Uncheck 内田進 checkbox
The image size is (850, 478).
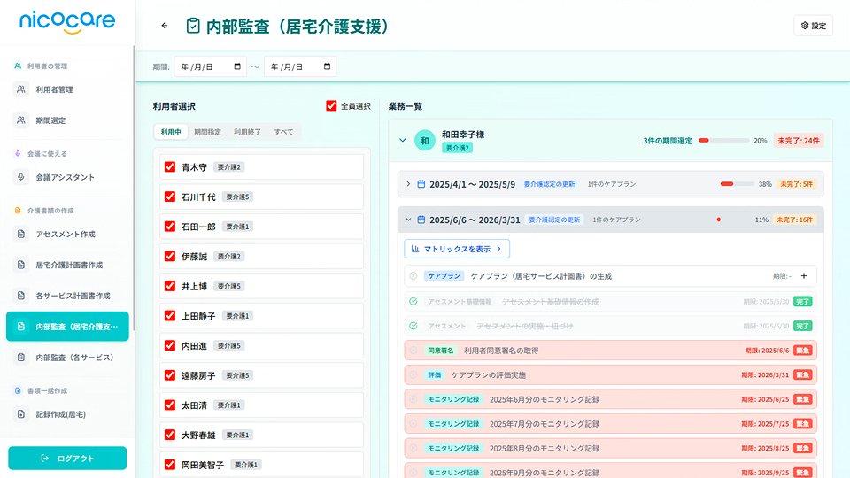click(x=170, y=346)
